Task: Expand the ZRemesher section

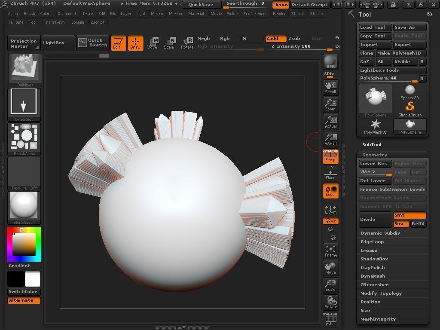Action: click(374, 284)
